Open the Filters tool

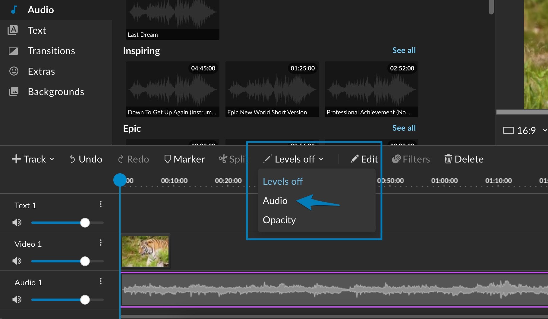pos(411,159)
